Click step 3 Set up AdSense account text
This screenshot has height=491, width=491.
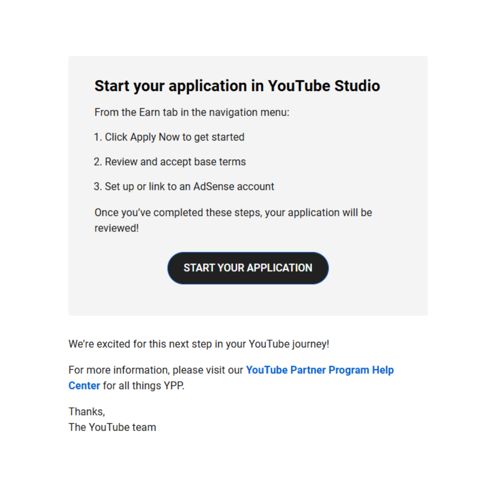[x=184, y=186]
